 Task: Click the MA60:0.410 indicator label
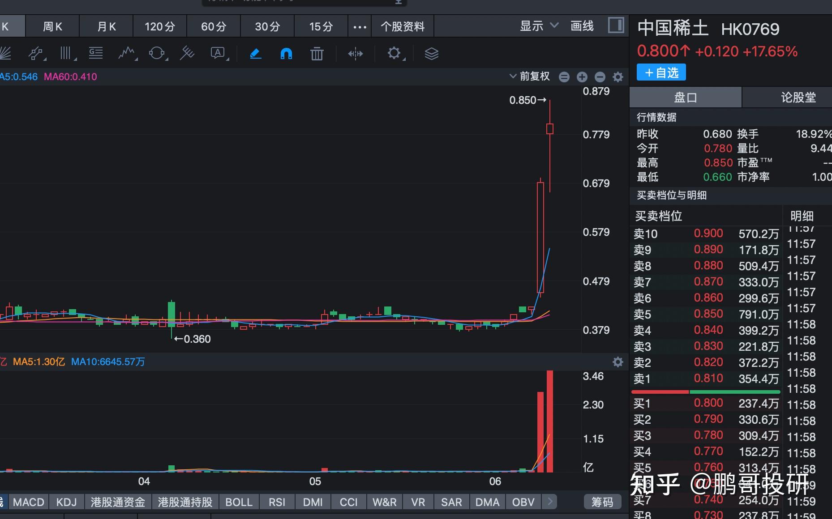point(70,77)
